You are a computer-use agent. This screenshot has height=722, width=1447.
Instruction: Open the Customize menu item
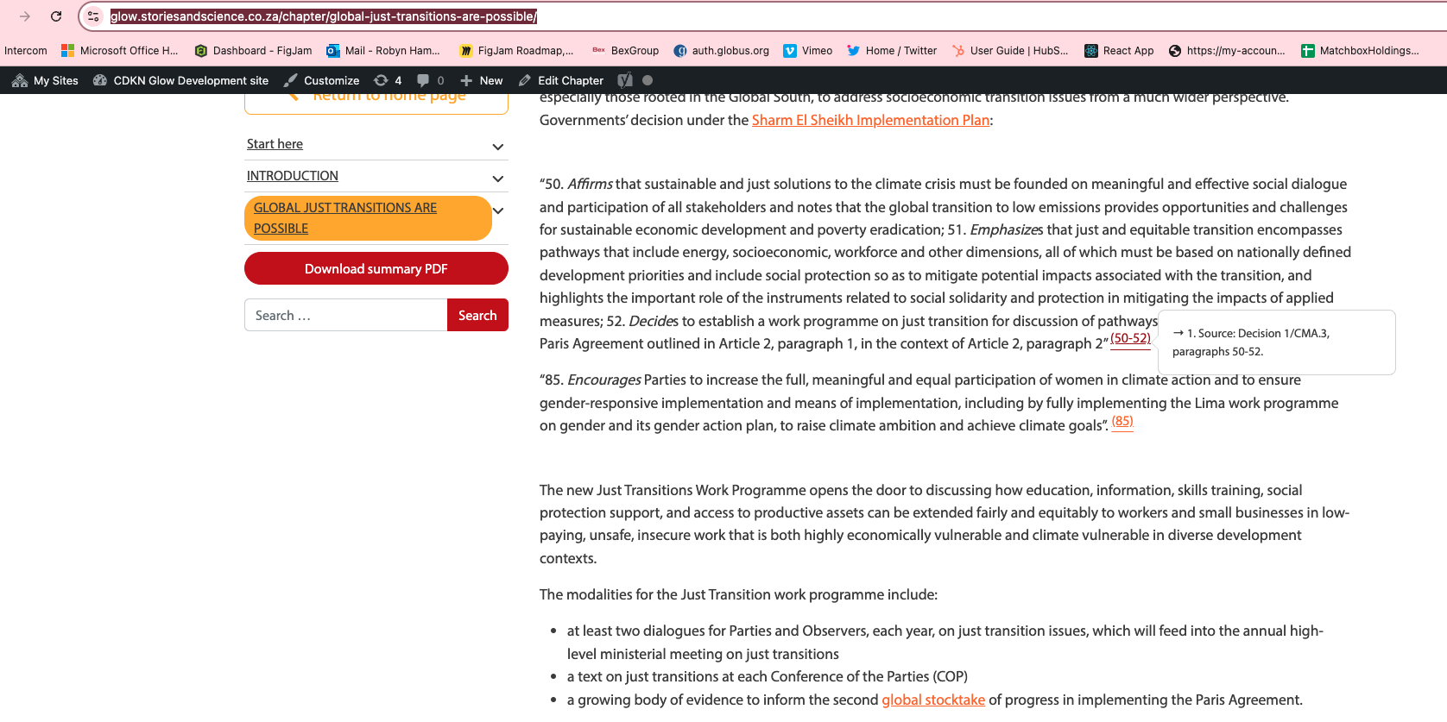pyautogui.click(x=322, y=80)
